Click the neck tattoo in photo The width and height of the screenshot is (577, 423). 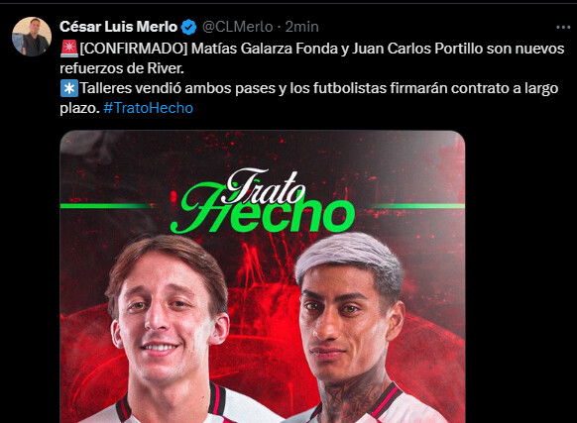pyautogui.click(x=350, y=399)
